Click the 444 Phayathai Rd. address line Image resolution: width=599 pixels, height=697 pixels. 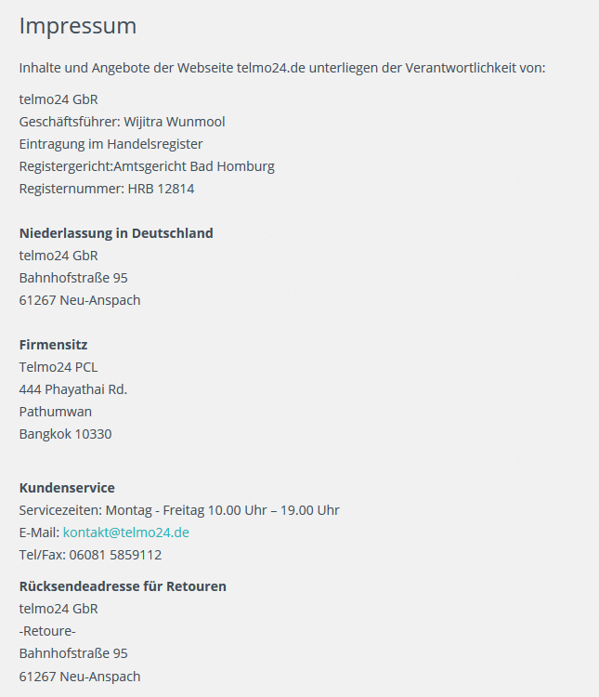pyautogui.click(x=73, y=389)
